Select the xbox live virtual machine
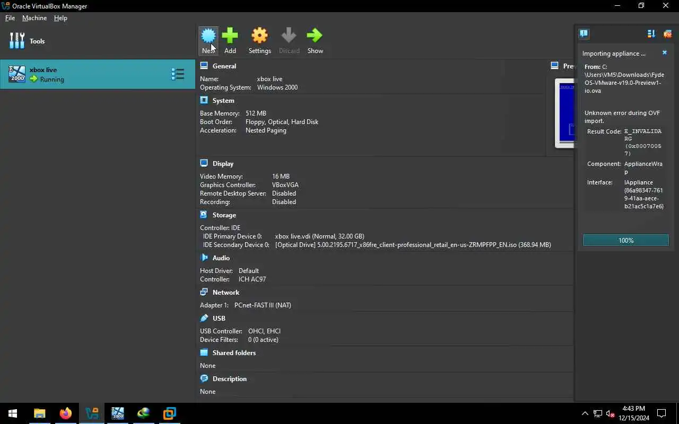Screen dimensions: 679x424 coord(98,74)
